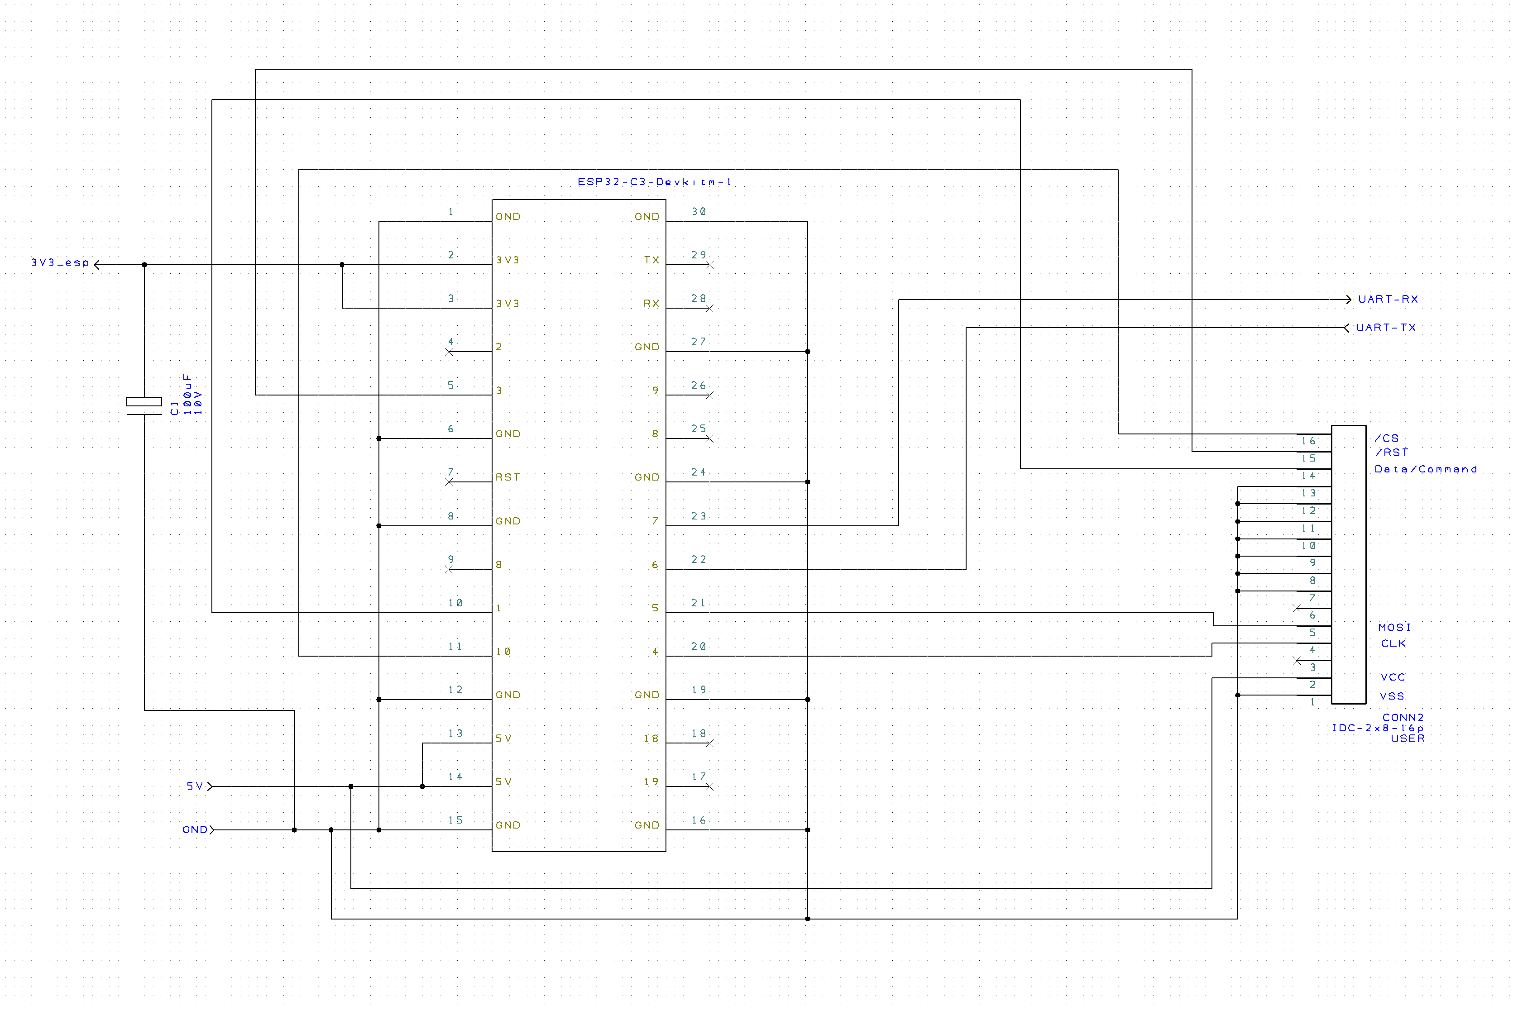Click pin number 21 on ESP32
Image resolution: width=1513 pixels, height=1010 pixels.
click(x=699, y=603)
